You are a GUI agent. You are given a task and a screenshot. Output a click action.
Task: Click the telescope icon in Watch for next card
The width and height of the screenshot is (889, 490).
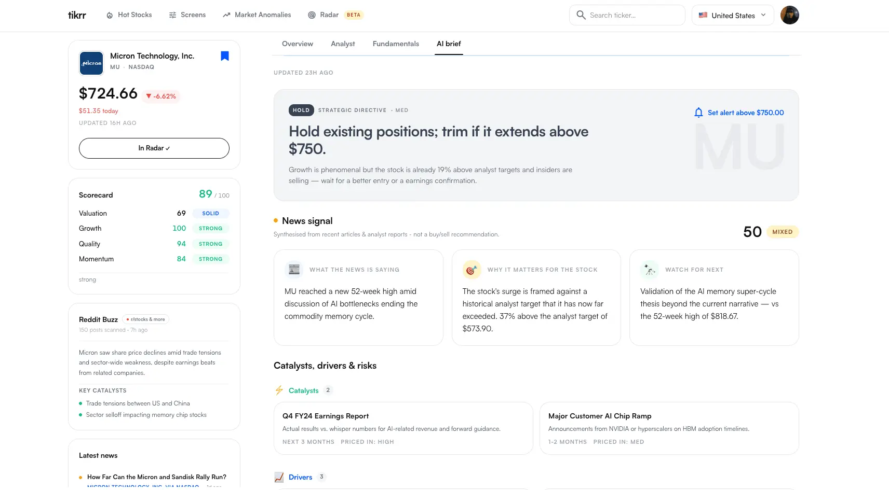click(650, 270)
